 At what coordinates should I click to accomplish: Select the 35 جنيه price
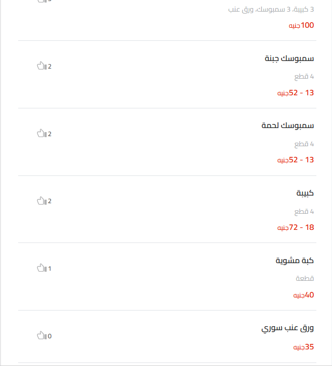pos(304,347)
